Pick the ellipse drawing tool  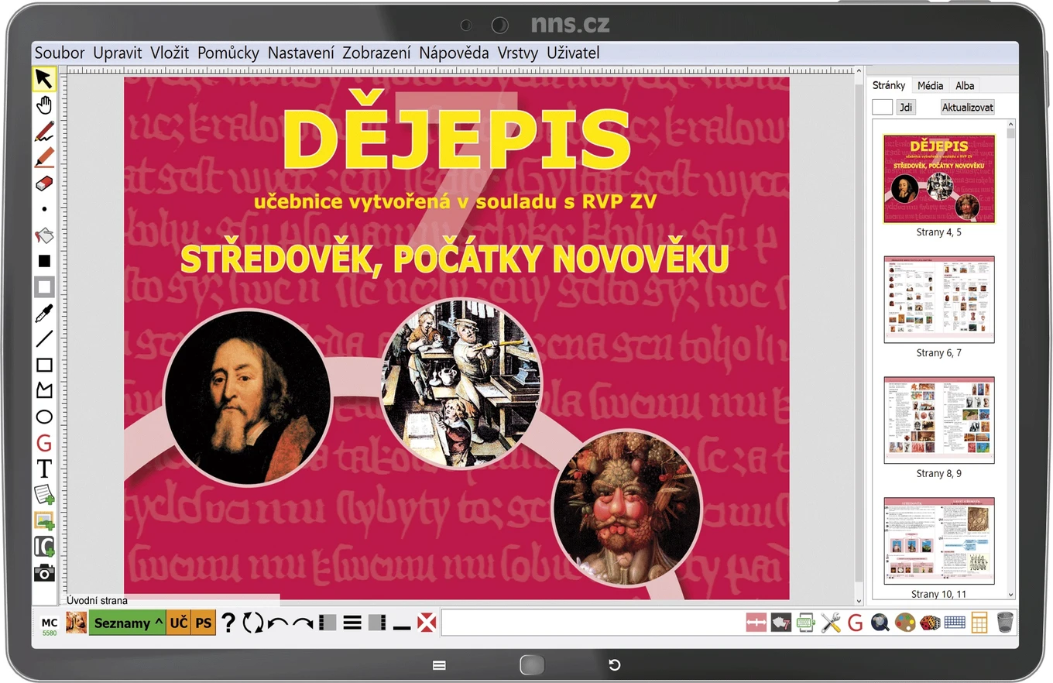pos(44,417)
